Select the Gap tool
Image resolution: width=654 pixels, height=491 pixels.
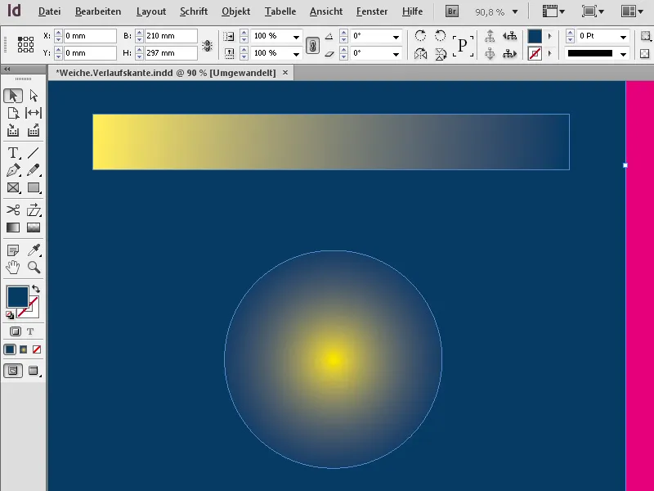(34, 113)
